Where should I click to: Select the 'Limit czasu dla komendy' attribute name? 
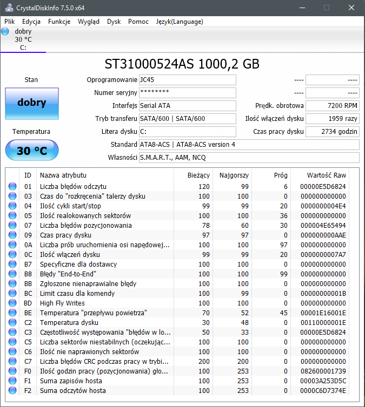tap(77, 293)
